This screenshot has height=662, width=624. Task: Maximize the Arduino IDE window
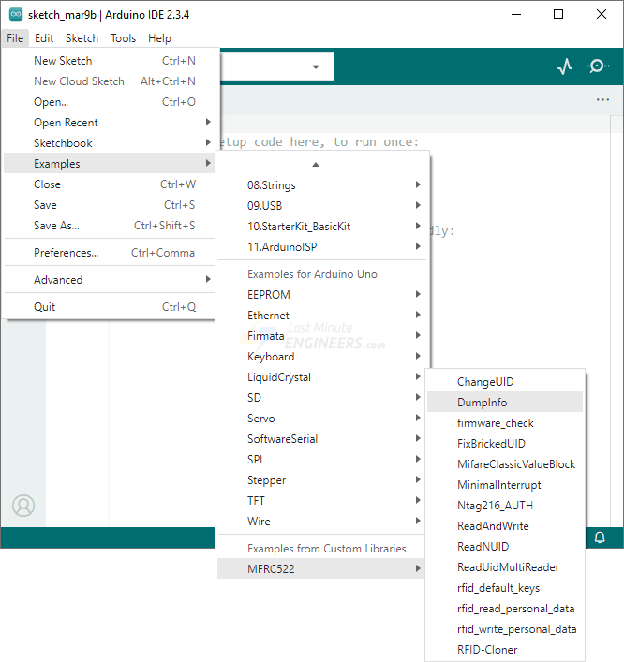(x=558, y=14)
